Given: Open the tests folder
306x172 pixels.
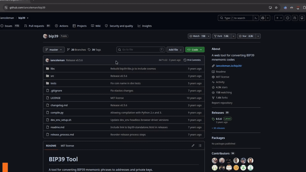Looking at the screenshot, I should click(x=53, y=83).
